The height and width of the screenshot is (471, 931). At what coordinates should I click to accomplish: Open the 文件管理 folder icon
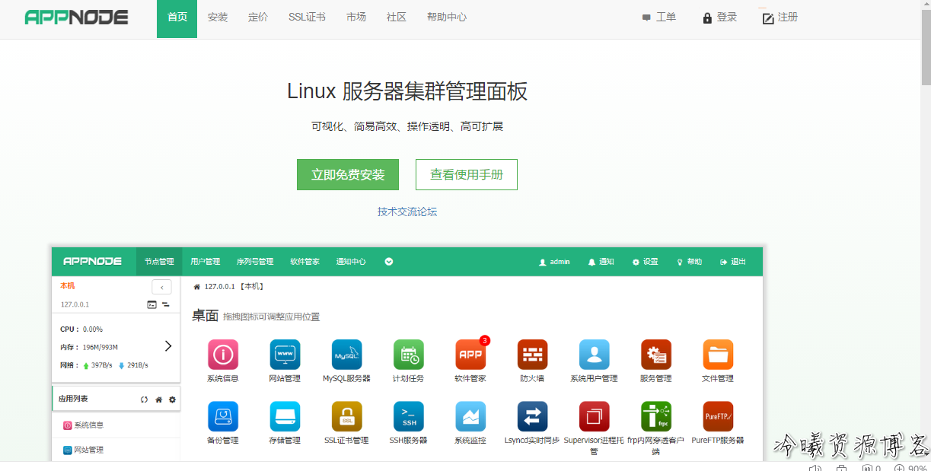pyautogui.click(x=718, y=355)
